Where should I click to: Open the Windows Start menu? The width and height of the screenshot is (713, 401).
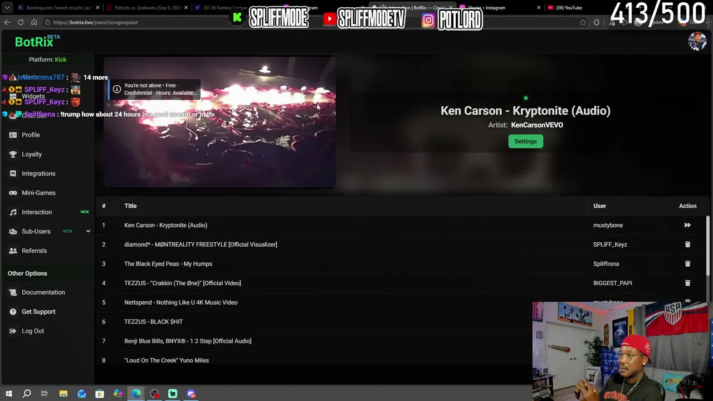tap(8, 394)
